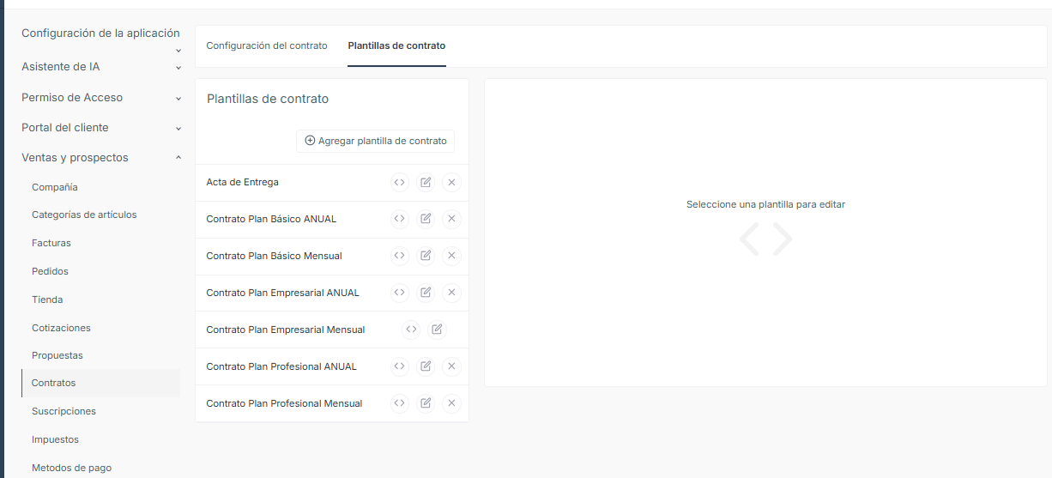This screenshot has width=1052, height=478.
Task: Open code view for Contrato Plan Básico ANUAL
Action: tap(399, 219)
